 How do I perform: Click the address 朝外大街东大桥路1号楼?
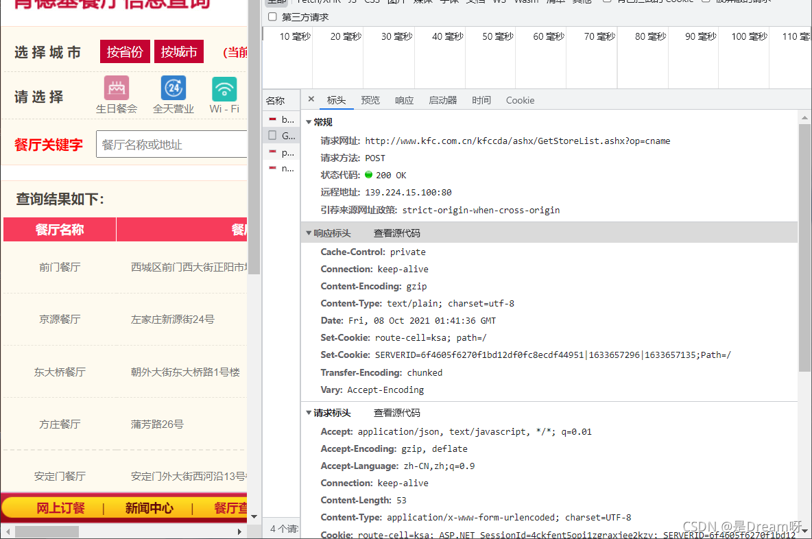click(185, 372)
